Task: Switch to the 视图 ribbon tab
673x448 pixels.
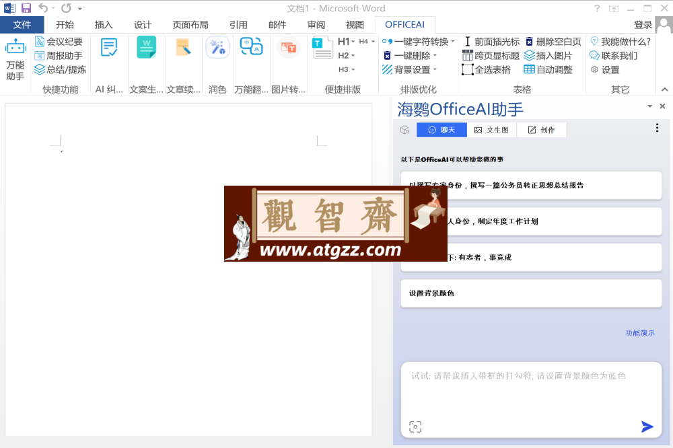Action: (355, 25)
